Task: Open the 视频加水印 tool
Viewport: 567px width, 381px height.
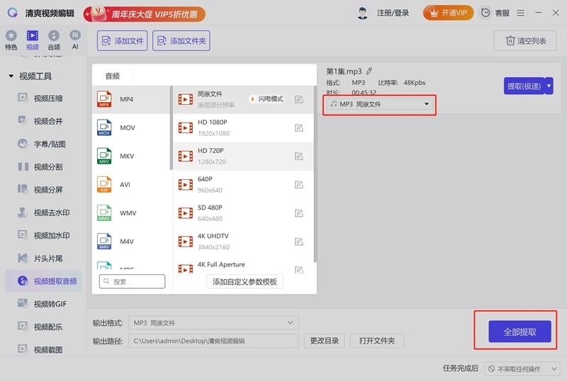Action: pyautogui.click(x=43, y=235)
